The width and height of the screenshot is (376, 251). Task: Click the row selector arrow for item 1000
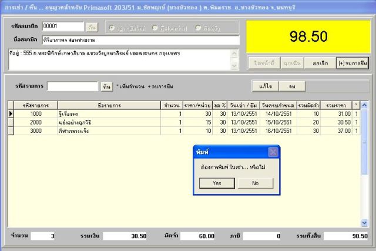[x=10, y=113]
